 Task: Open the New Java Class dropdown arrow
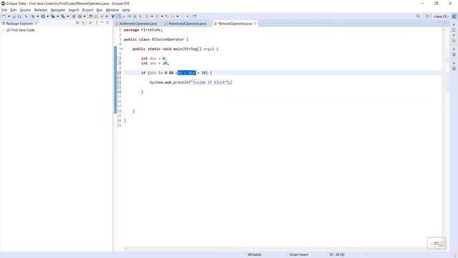84,16
